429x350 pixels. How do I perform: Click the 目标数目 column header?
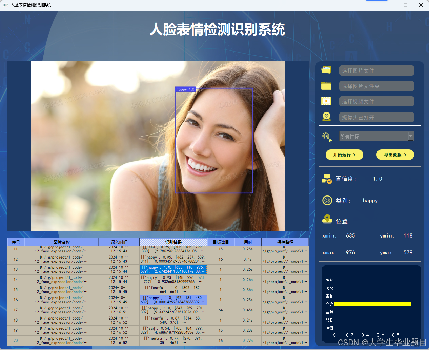221,242
